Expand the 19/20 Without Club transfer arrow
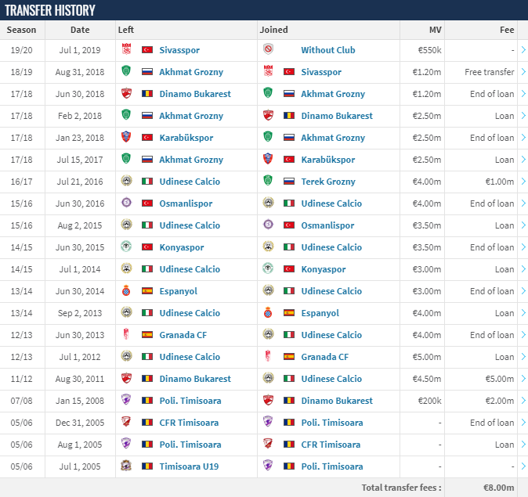The image size is (528, 497). click(x=523, y=50)
